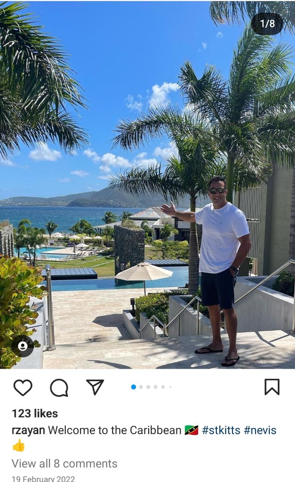
Task: Jump to the fifth carousel dot
Action: click(163, 387)
